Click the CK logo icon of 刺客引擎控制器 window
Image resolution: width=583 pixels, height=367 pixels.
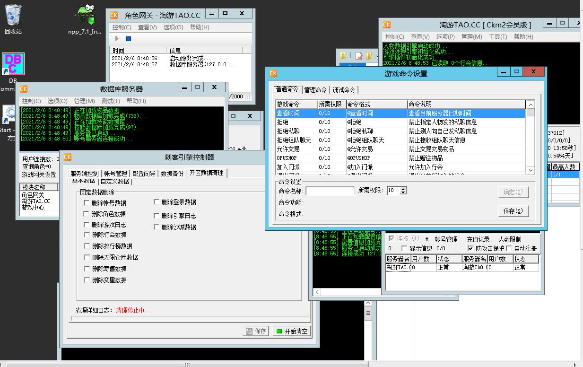(x=68, y=157)
